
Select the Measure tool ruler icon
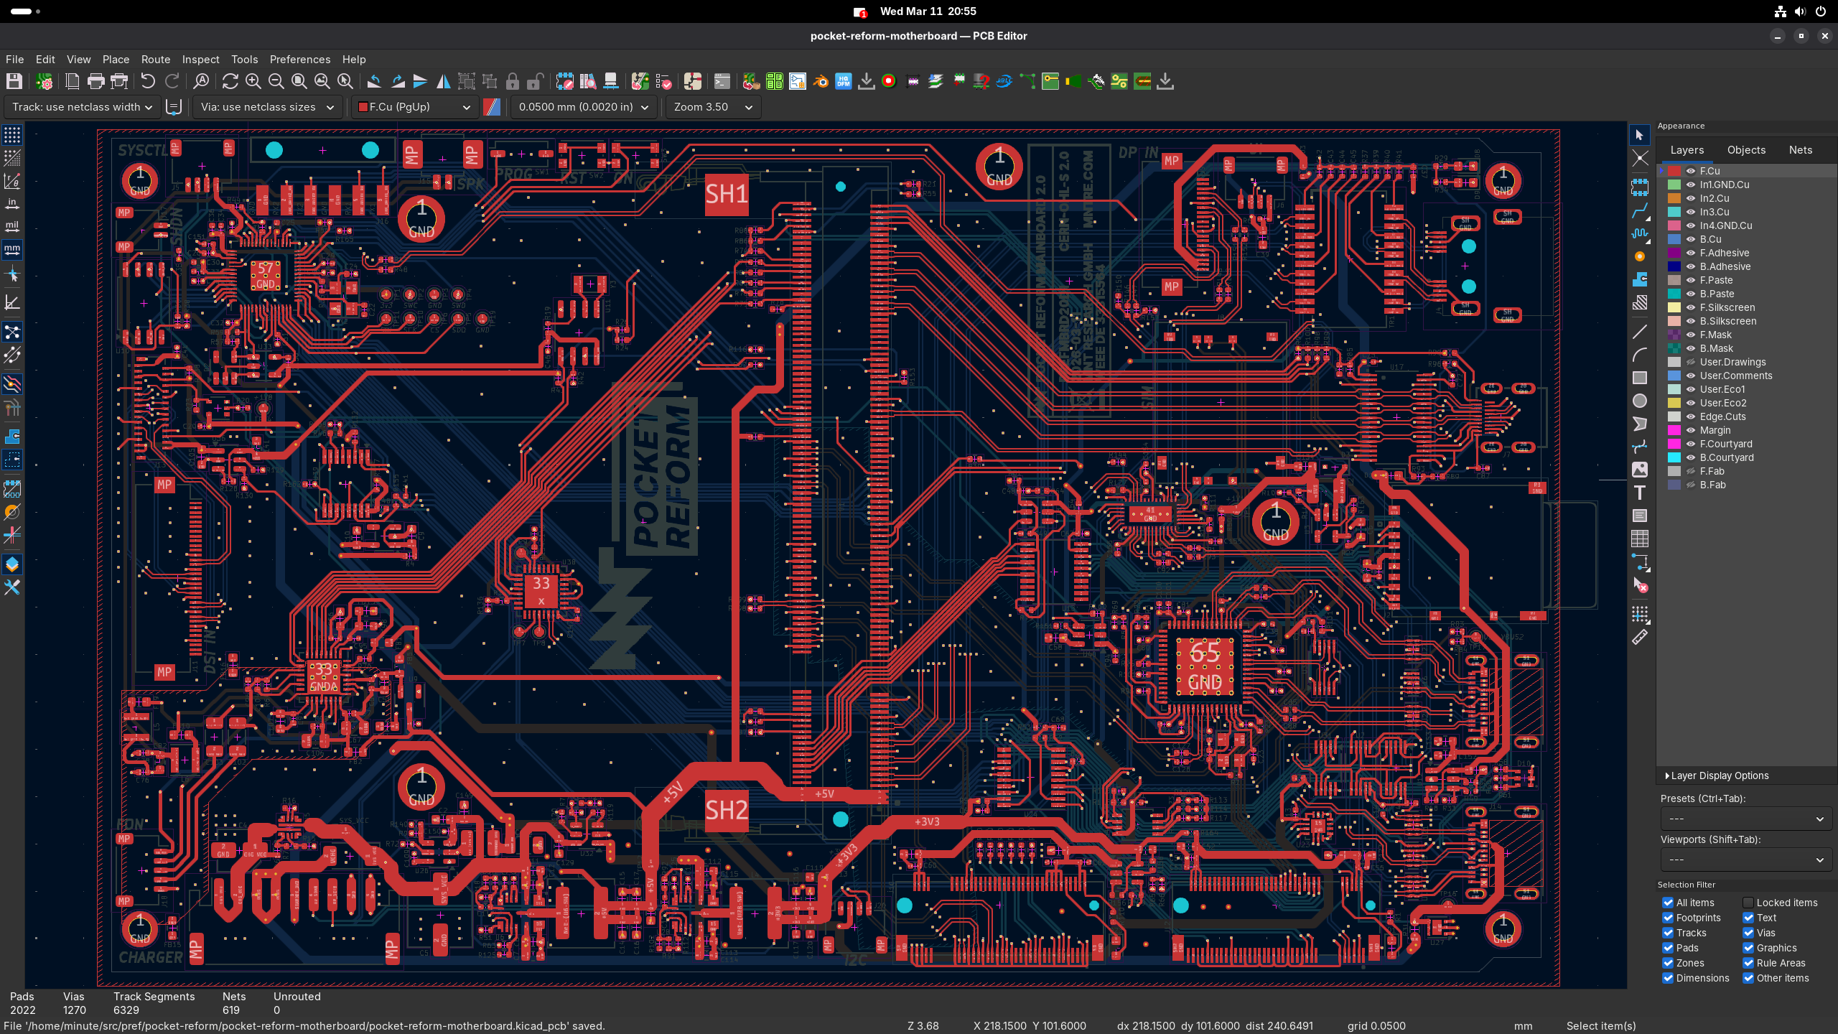click(1640, 638)
